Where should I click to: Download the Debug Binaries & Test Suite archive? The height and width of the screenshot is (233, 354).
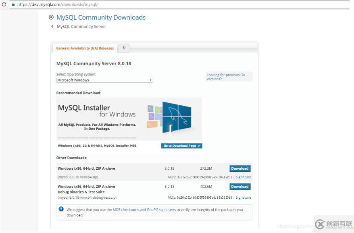pyautogui.click(x=239, y=186)
